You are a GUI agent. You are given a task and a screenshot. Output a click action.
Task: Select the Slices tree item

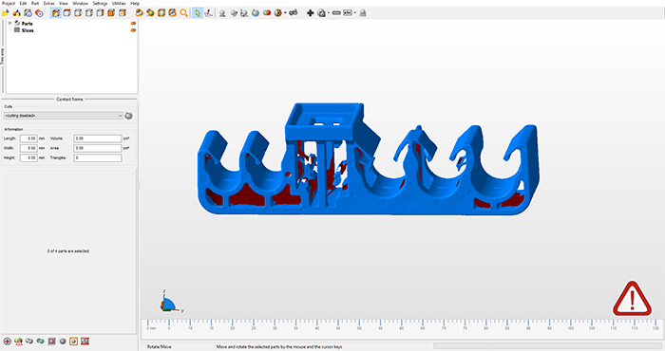(x=28, y=30)
